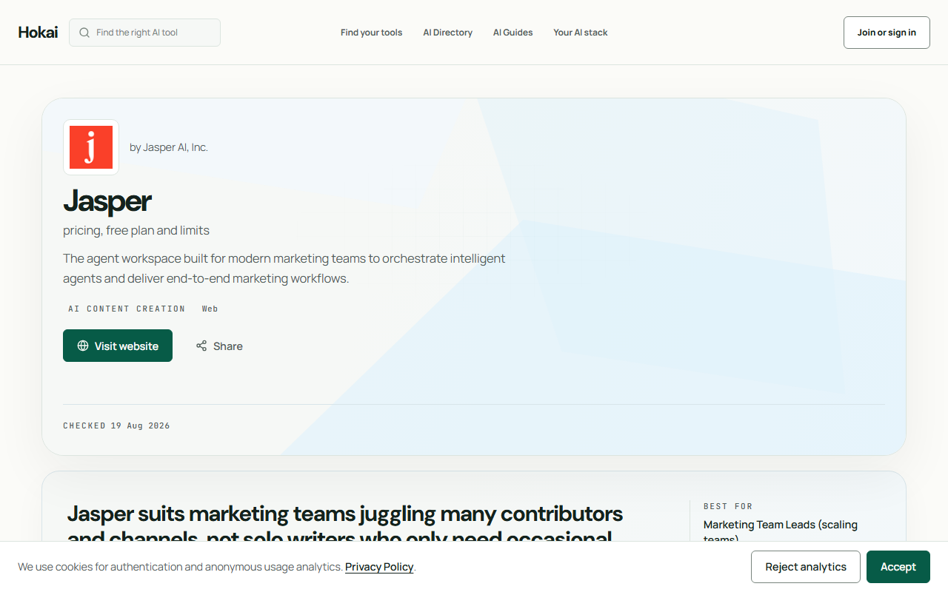Click the AI CONTENT CREATION tag
Image resolution: width=948 pixels, height=592 pixels.
coord(127,309)
